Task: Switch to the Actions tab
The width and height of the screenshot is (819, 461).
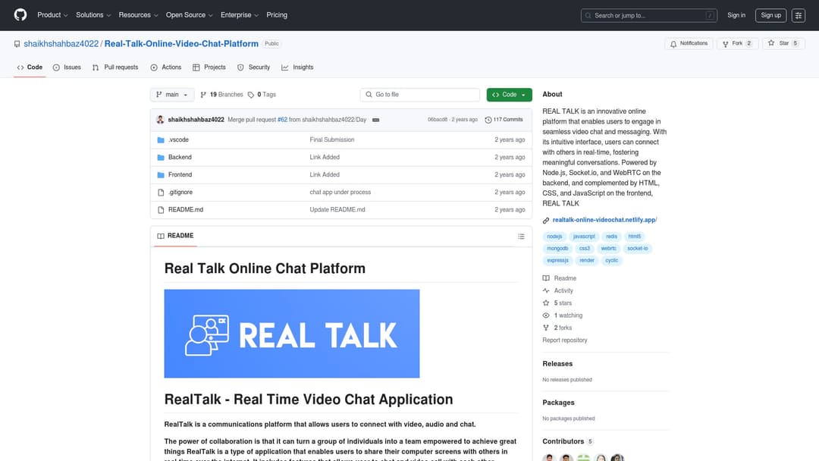Action: click(165, 67)
